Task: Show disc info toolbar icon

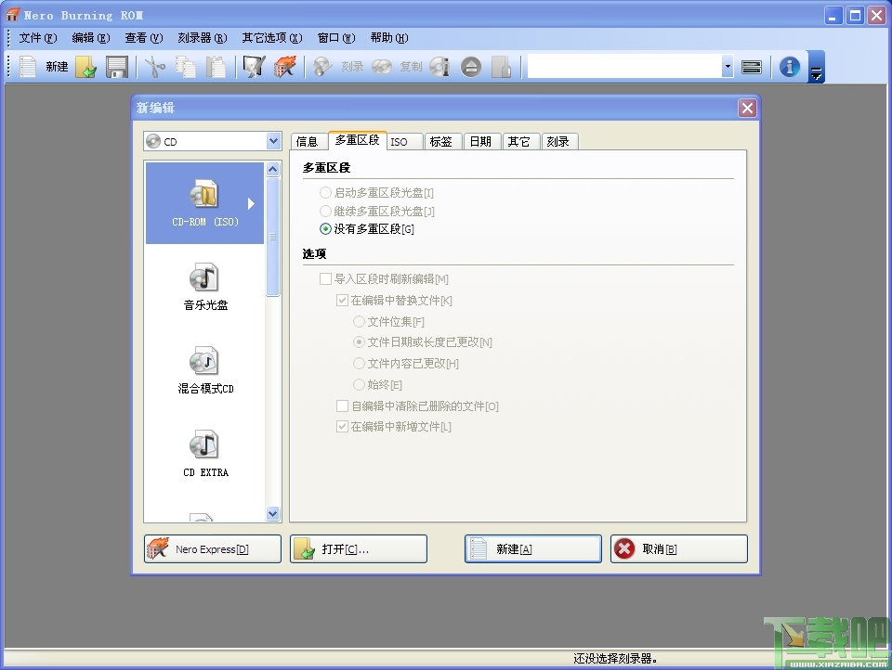Action: 439,67
